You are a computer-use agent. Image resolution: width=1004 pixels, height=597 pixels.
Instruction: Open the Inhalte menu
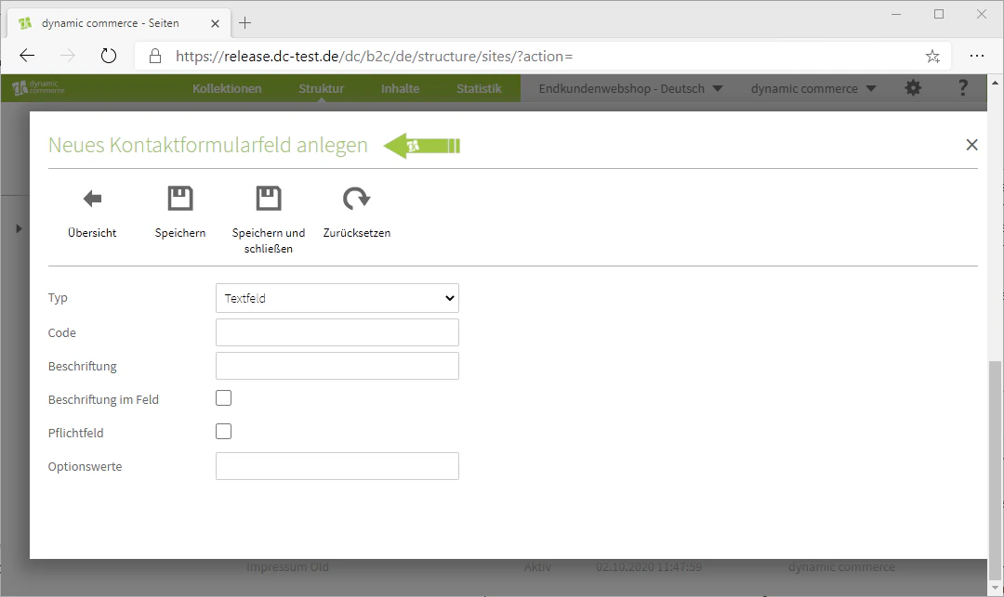click(400, 89)
